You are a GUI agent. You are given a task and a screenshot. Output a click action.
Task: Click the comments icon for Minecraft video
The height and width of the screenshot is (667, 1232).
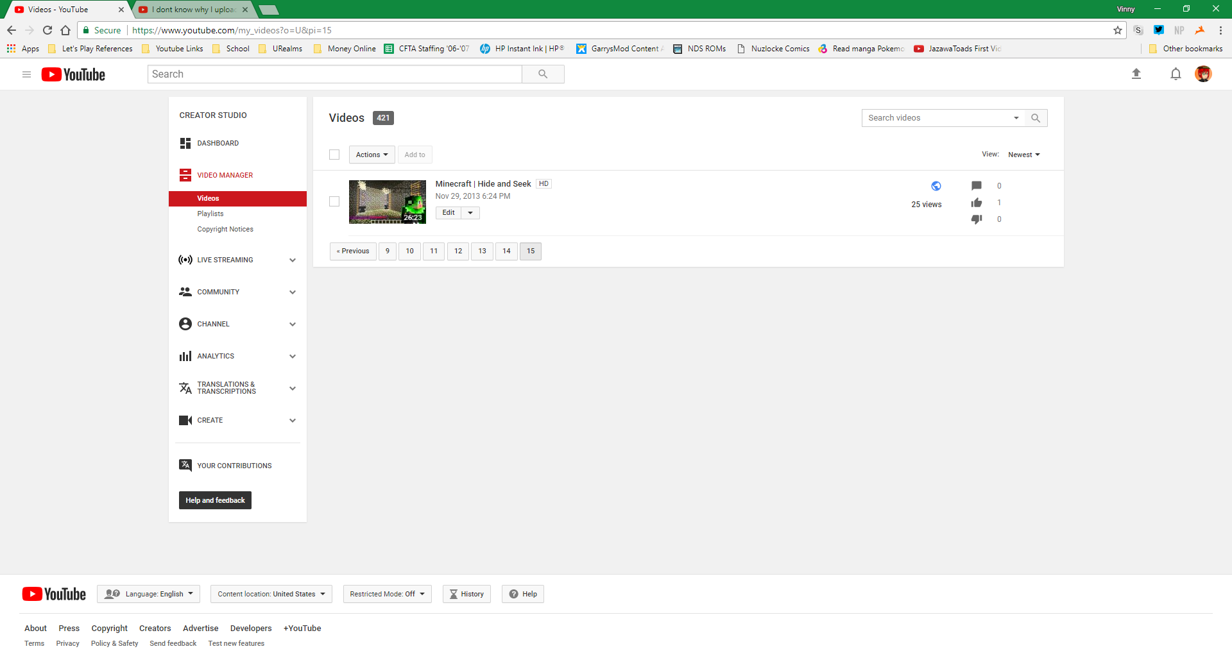[977, 186]
